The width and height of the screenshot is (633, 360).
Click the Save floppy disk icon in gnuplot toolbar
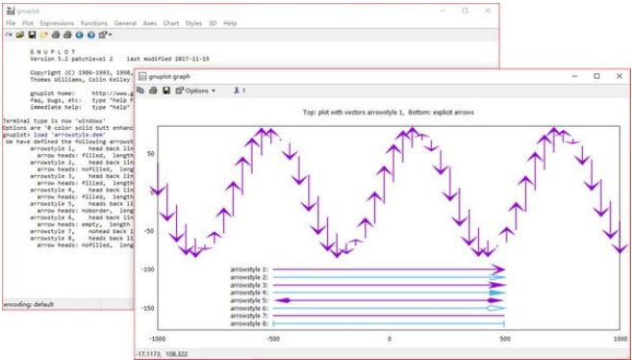click(x=32, y=36)
